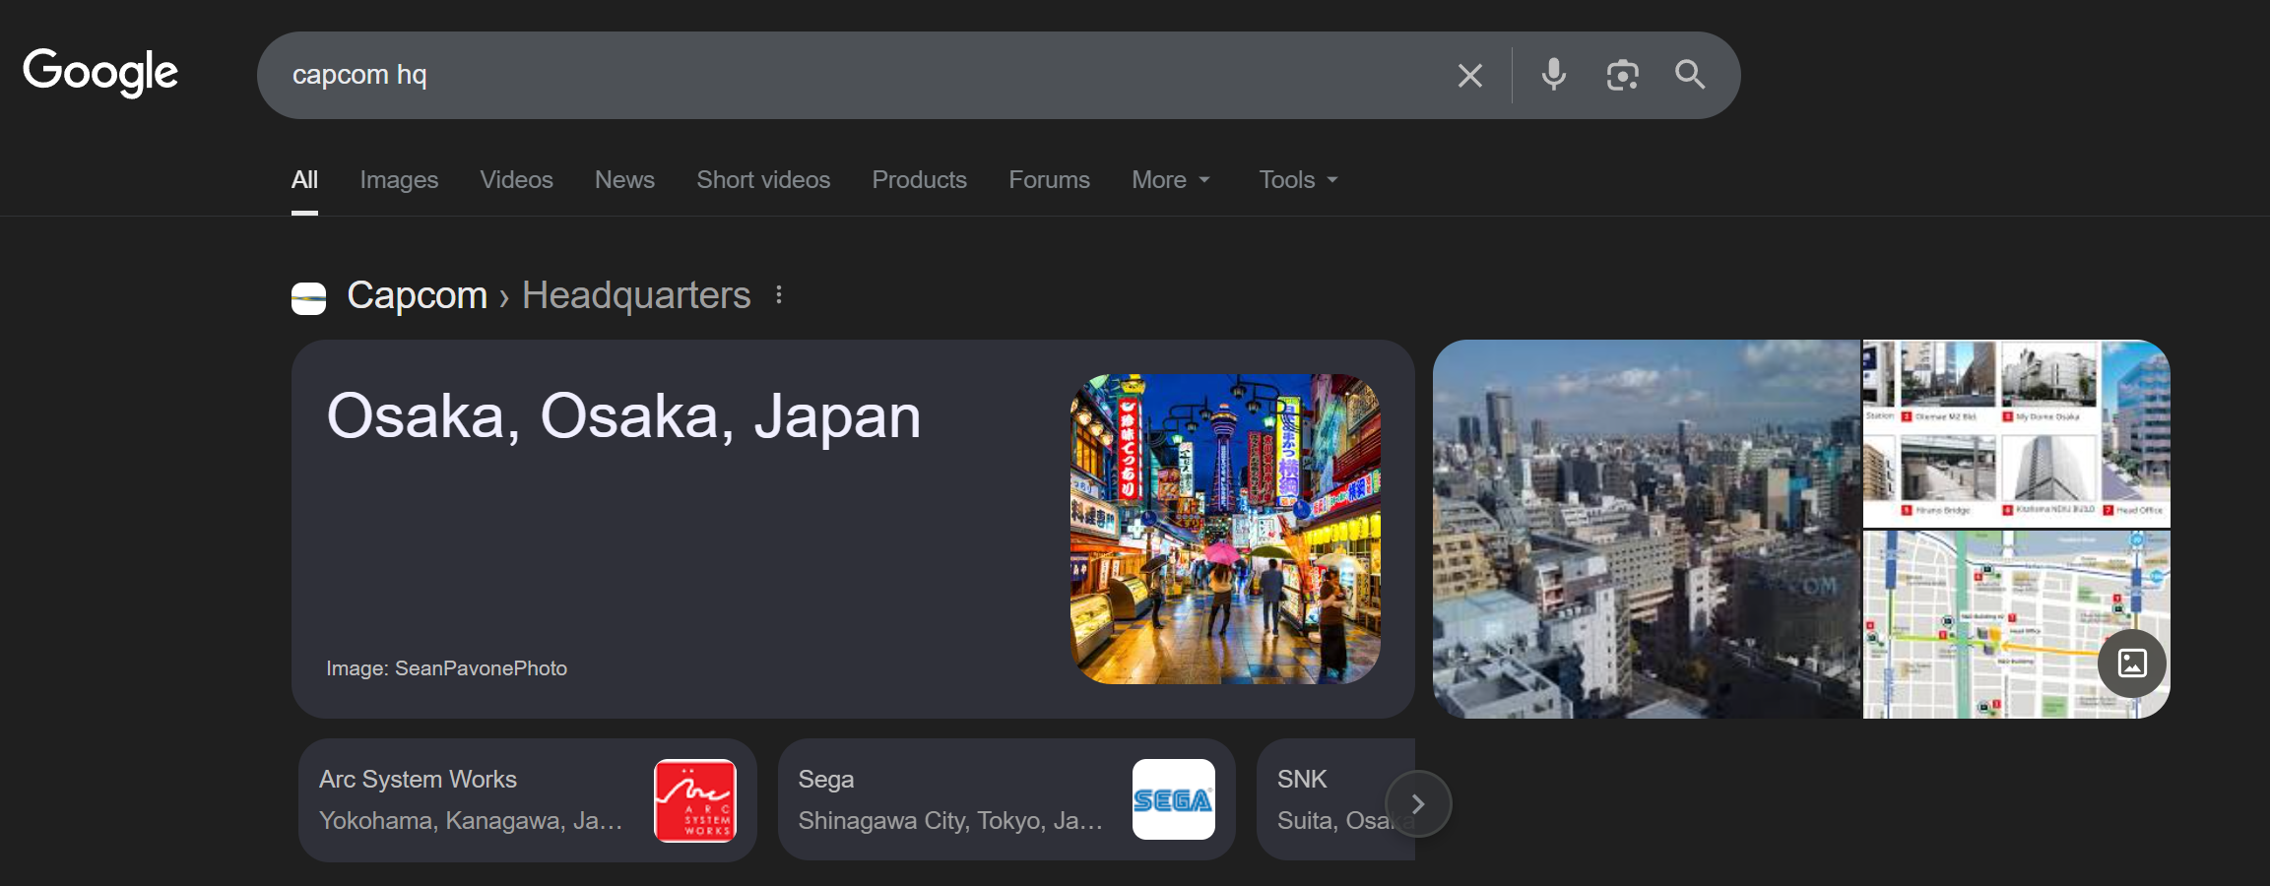
Task: Open the Arc System Works card
Action: point(527,800)
